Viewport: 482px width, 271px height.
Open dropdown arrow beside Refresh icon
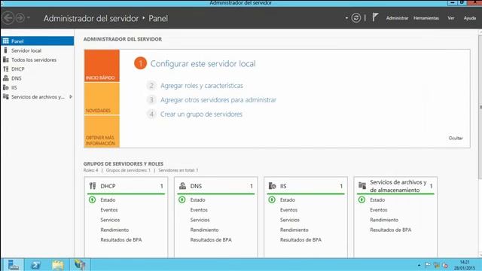pos(346,18)
